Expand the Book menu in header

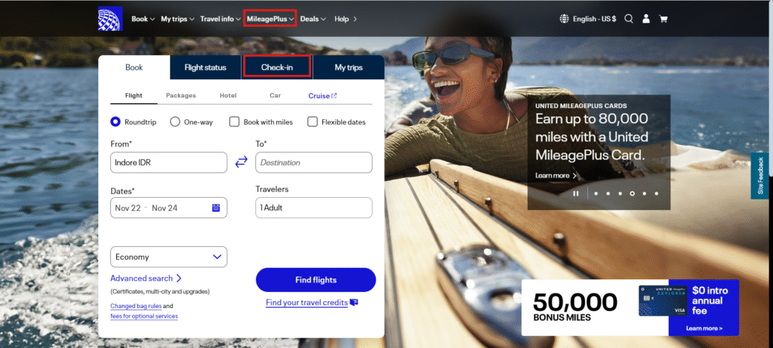143,19
